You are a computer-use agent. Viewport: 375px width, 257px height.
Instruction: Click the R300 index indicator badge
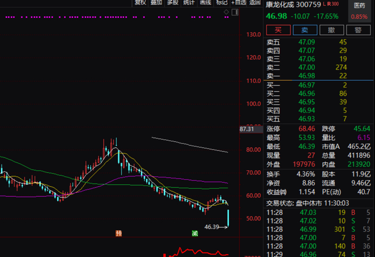pos(333,4)
